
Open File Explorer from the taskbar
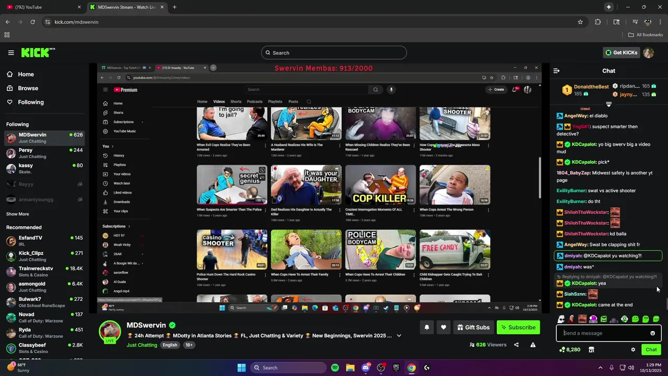[350, 368]
